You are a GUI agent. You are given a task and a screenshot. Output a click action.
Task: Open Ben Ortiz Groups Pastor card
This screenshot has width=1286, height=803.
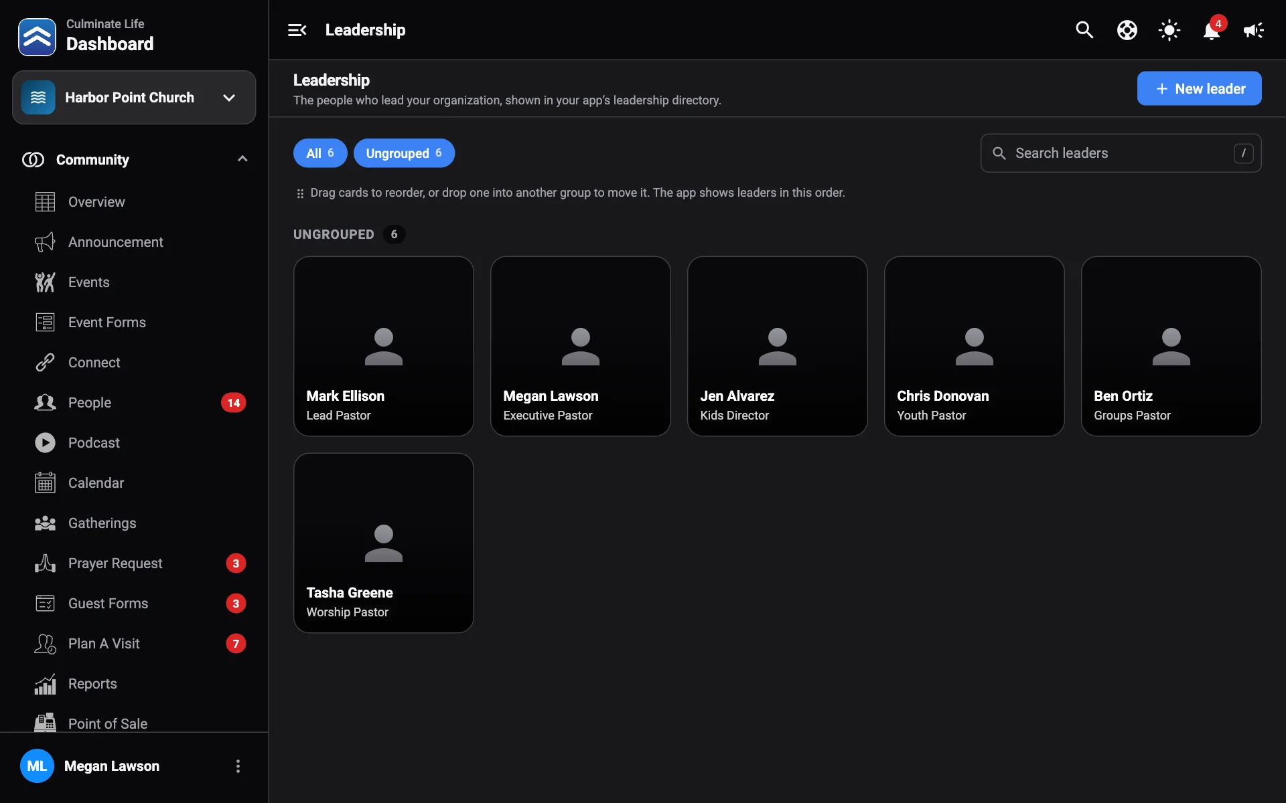click(1171, 347)
